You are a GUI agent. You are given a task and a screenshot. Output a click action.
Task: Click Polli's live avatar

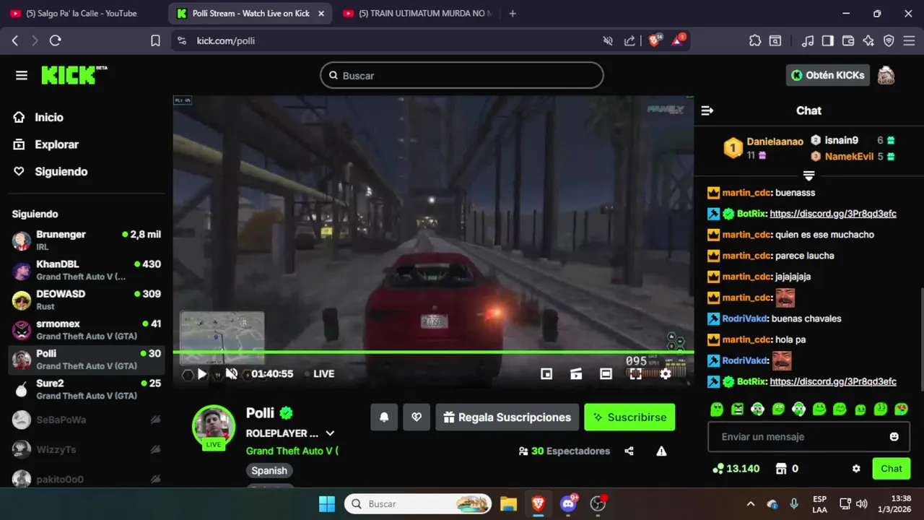tap(214, 426)
